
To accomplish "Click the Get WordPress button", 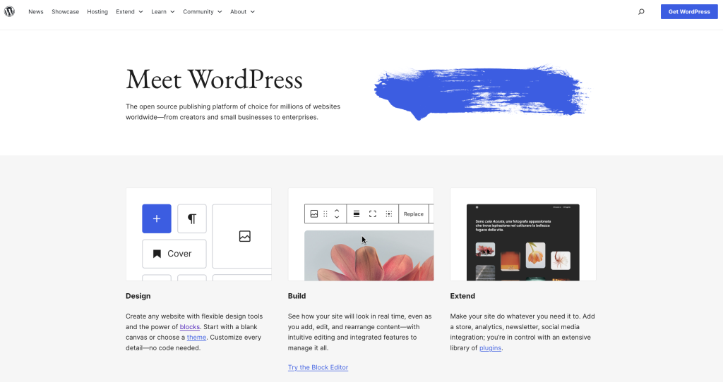I will pyautogui.click(x=689, y=11).
